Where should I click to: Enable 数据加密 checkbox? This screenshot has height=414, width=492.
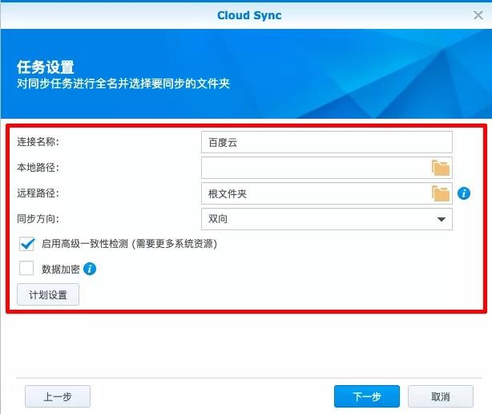26,268
